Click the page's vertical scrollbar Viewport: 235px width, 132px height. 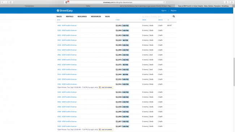click(x=234, y=72)
